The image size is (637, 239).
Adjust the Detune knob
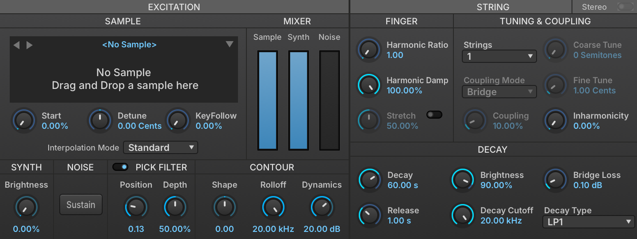click(100, 120)
